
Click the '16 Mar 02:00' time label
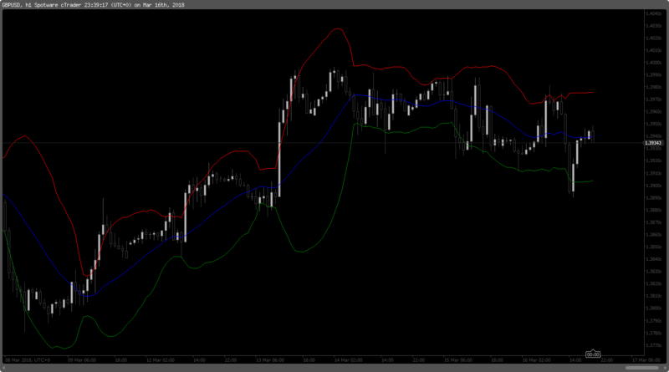[x=537, y=360]
